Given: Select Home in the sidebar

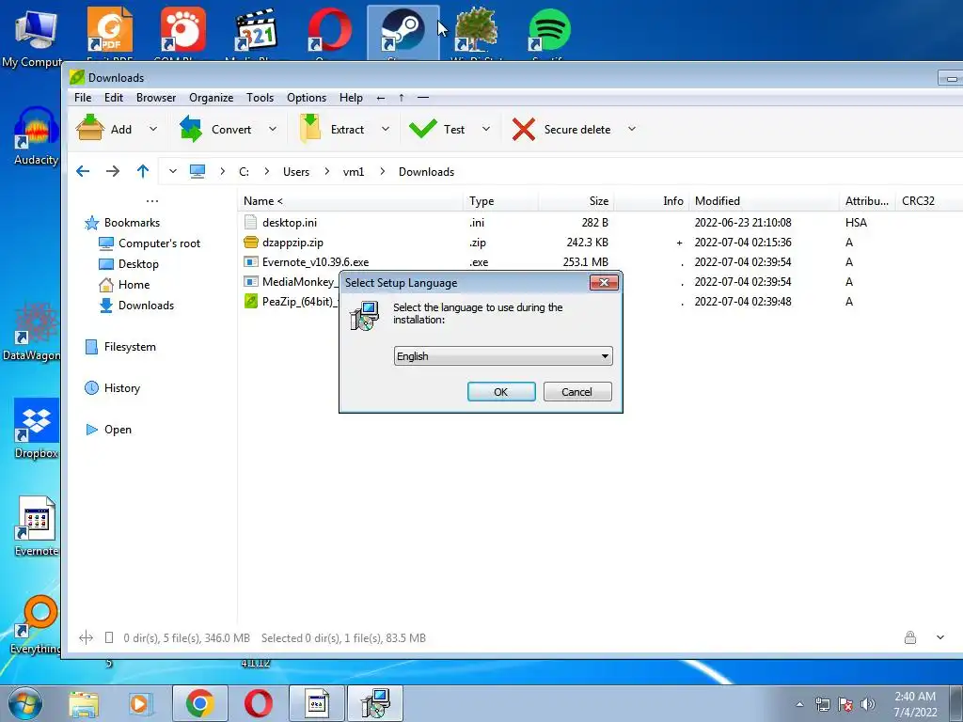Looking at the screenshot, I should [x=123, y=285].
